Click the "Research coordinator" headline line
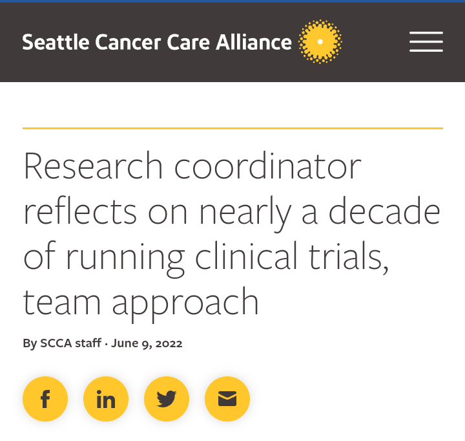 [192, 166]
